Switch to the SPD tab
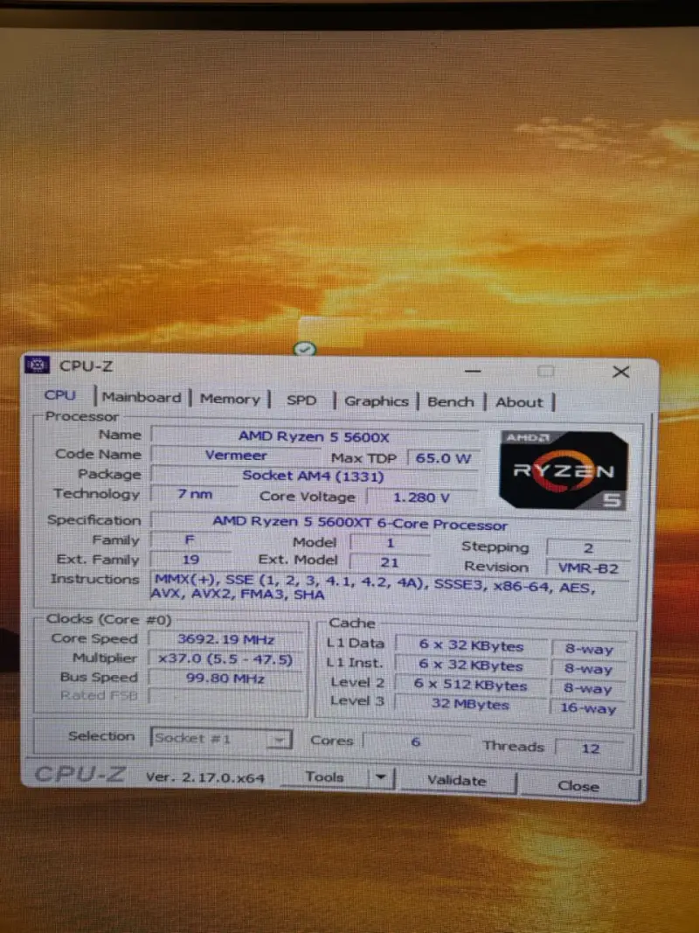This screenshot has height=933, width=699. click(301, 400)
